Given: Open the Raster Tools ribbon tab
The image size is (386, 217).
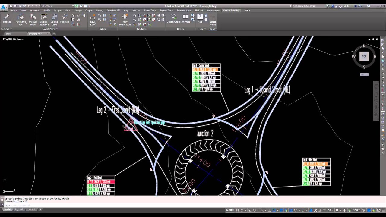Looking at the screenshot, I should point(150,11).
